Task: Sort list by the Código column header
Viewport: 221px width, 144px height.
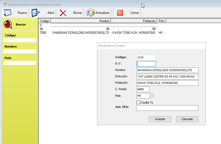Action: [45, 21]
